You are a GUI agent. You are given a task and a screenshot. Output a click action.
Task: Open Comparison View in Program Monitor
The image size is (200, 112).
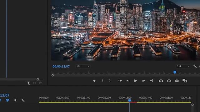click(185, 81)
